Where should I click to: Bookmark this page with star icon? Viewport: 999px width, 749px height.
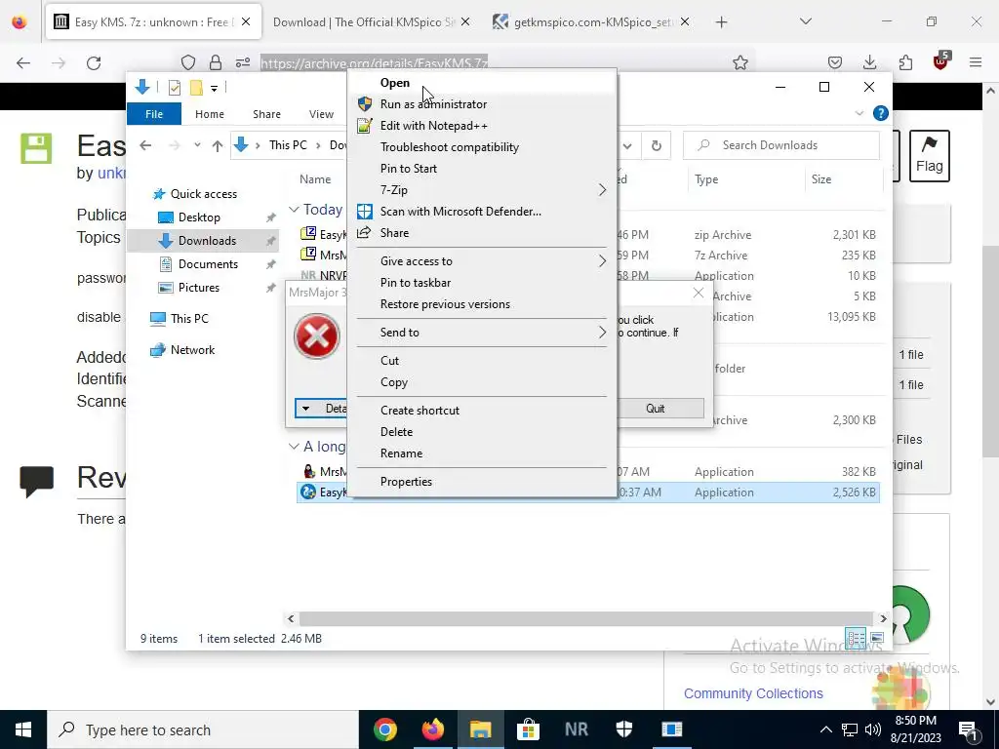pyautogui.click(x=739, y=62)
